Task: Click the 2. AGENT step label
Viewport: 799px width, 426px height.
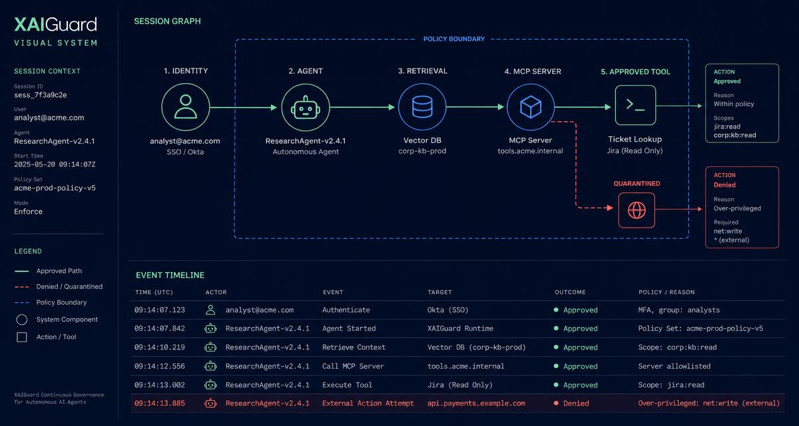Action: [306, 71]
